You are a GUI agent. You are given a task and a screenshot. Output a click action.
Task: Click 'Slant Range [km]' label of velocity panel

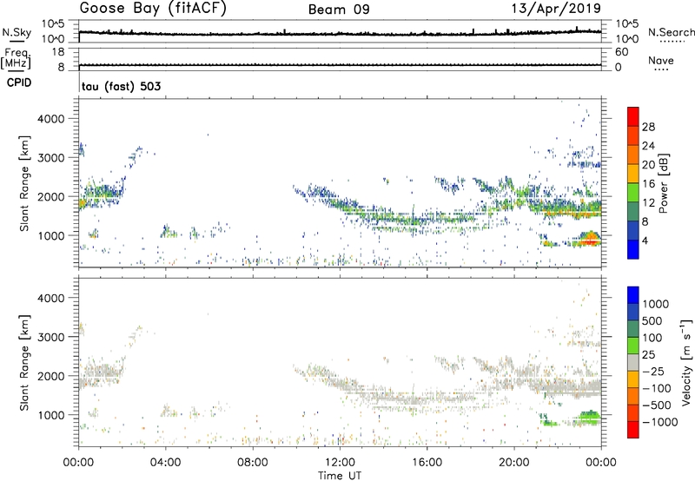click(24, 363)
